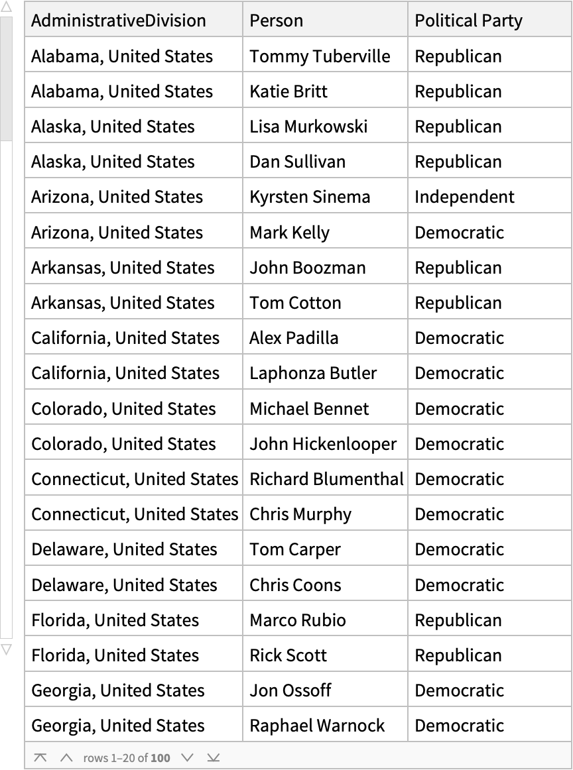573x770 pixels.
Task: Click the Raphael Warnock cell
Action: click(x=317, y=726)
